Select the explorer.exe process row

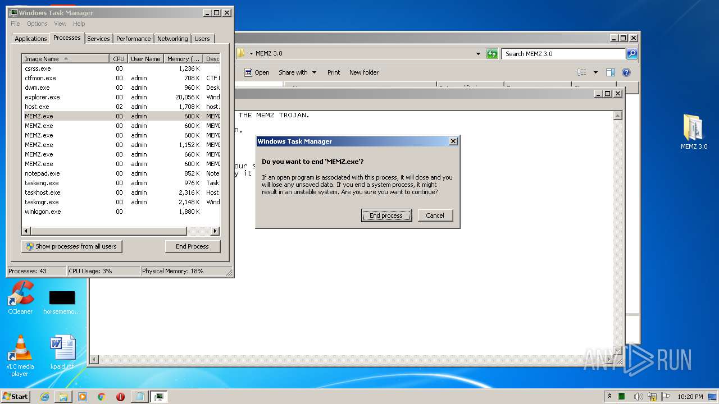point(121,97)
